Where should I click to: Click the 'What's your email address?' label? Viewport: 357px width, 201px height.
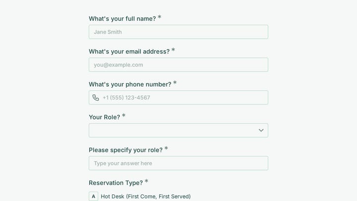(129, 52)
